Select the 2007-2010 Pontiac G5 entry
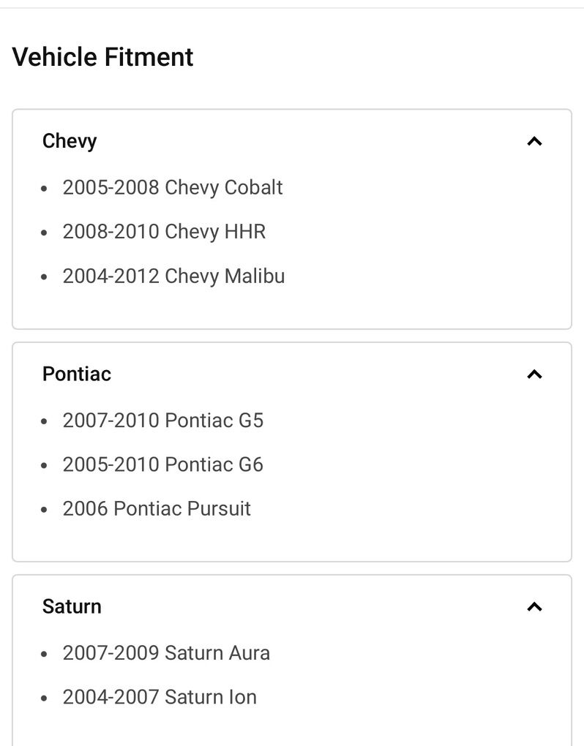The width and height of the screenshot is (584, 746). tap(162, 421)
